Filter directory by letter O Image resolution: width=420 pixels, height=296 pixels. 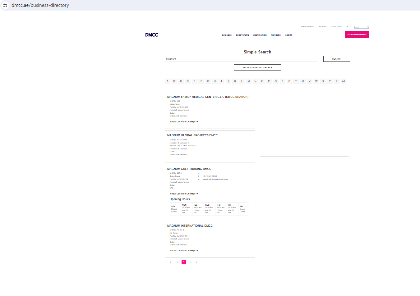[x=262, y=81]
